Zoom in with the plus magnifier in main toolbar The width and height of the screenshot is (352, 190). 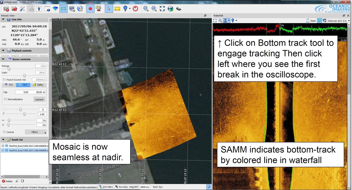tap(146, 9)
